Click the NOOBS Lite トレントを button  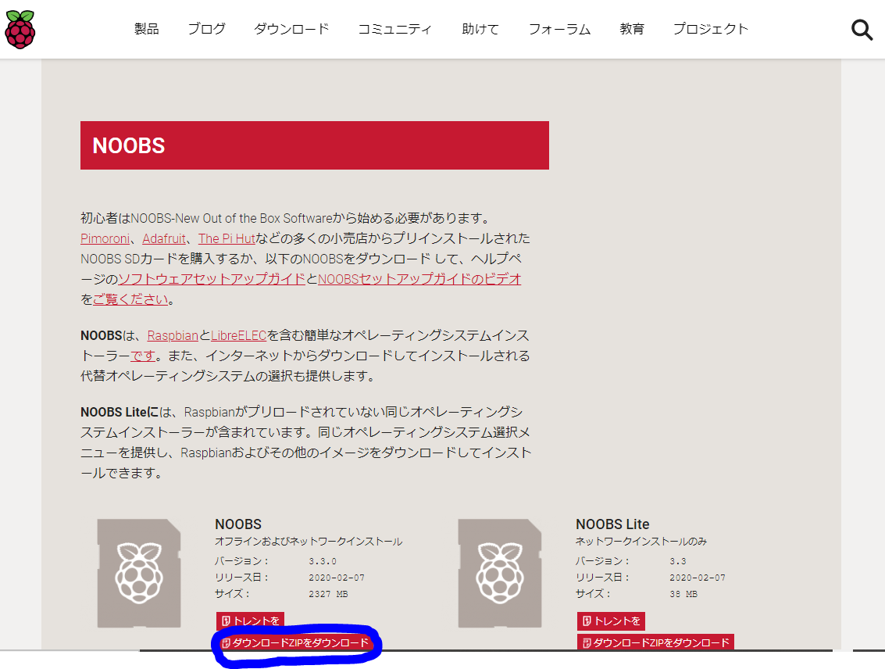(x=611, y=621)
